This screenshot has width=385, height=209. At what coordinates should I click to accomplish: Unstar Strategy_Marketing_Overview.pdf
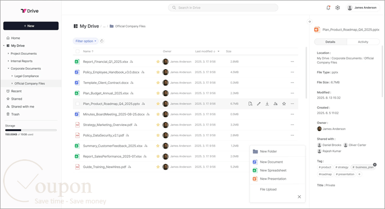(158, 125)
